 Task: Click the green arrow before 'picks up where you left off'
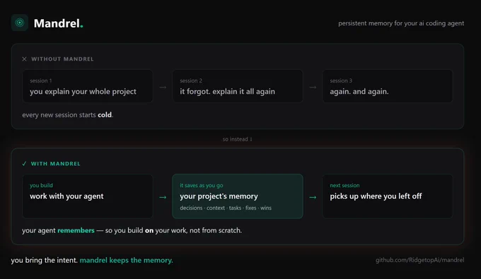coord(313,197)
